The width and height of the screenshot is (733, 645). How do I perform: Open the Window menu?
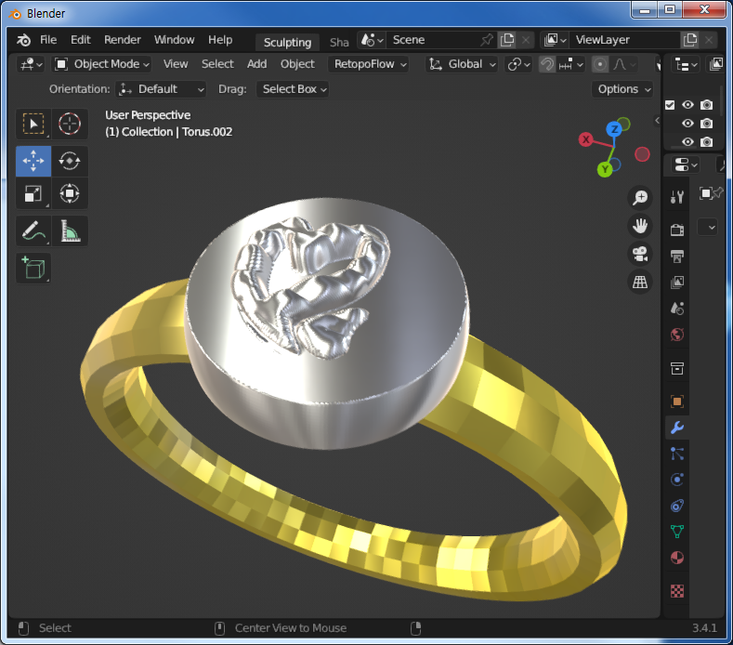(x=175, y=40)
